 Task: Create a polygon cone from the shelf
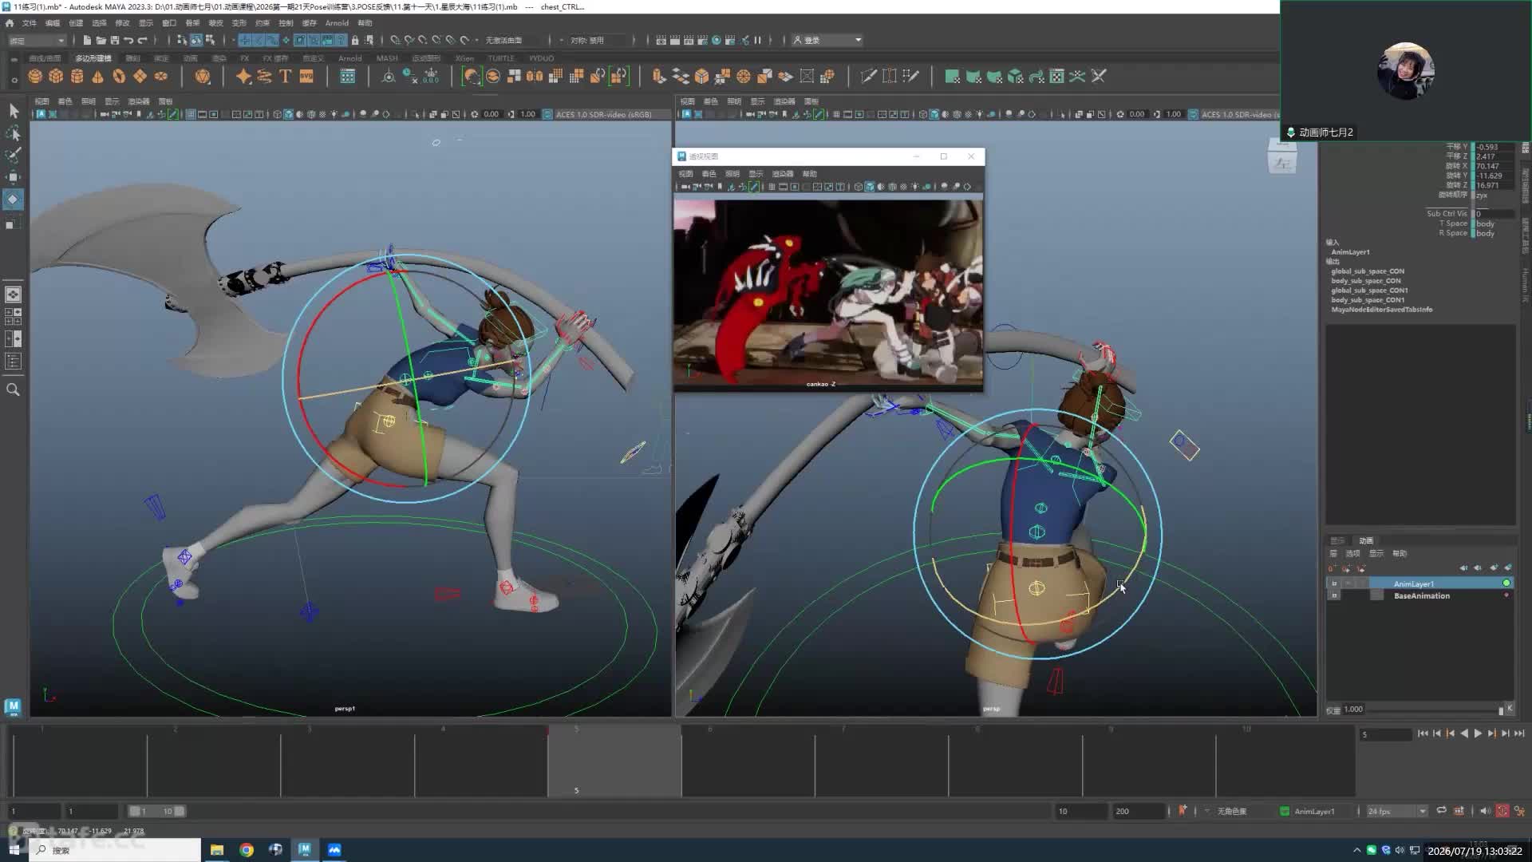pos(98,77)
